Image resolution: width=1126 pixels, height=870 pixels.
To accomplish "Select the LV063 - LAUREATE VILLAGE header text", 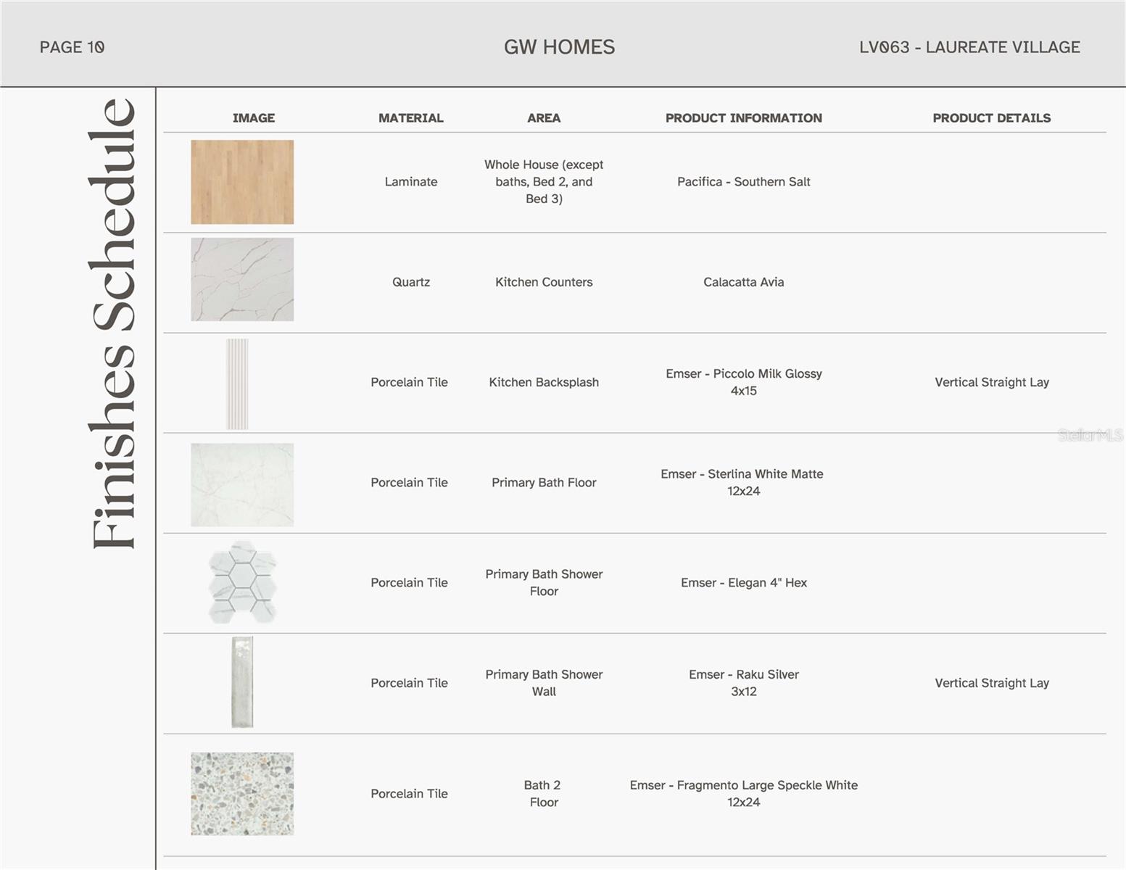I will (x=969, y=47).
